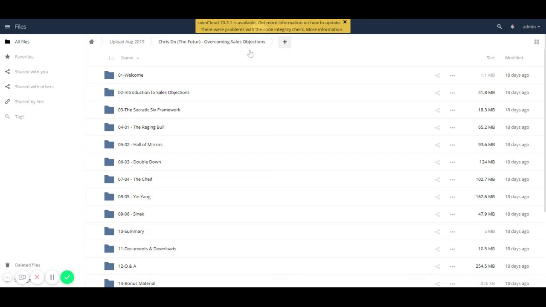Open the hamburger apps menu
Screen dimensions: 546x307
(x=7, y=26)
